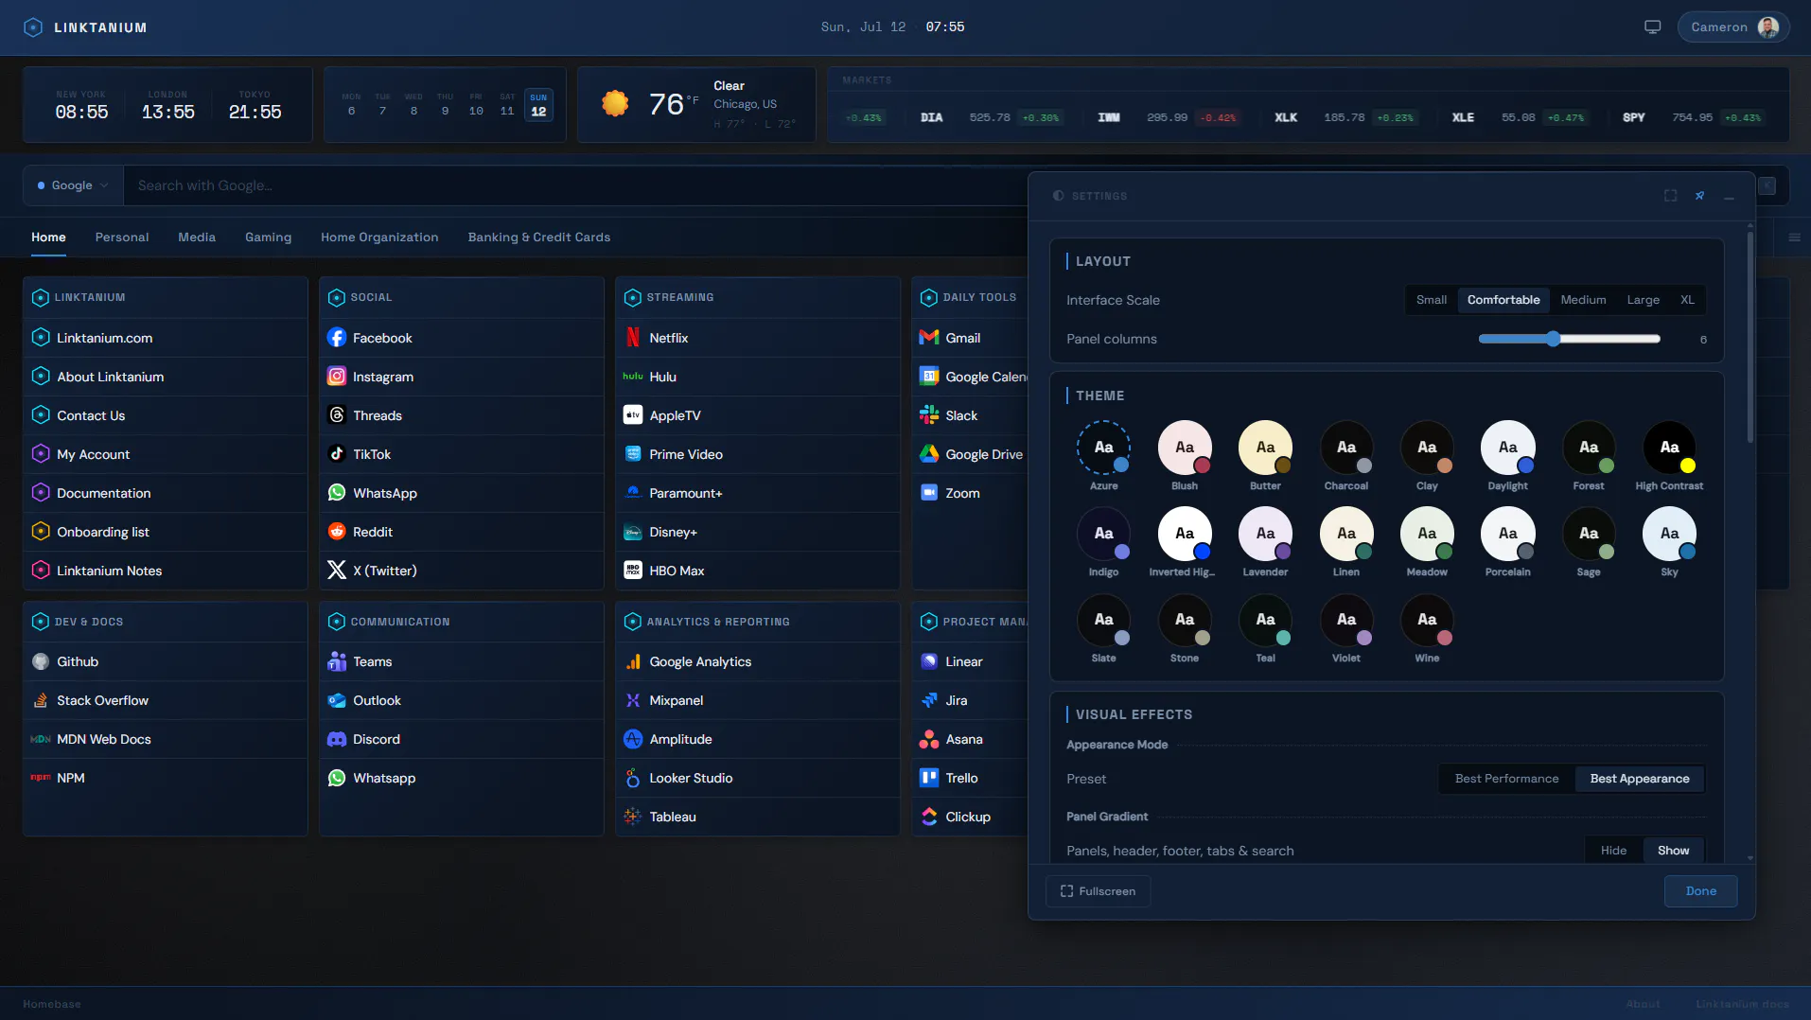Switch to the Personal tab
1811x1020 pixels.
click(122, 237)
